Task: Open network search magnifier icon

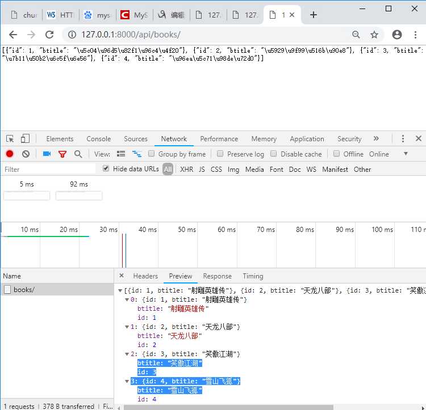Action: (x=78, y=154)
